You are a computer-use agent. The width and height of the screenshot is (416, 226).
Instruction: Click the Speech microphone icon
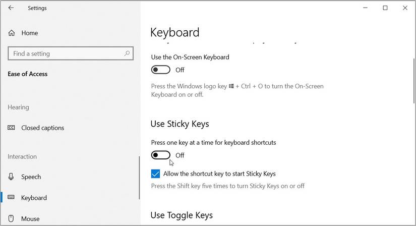12,177
